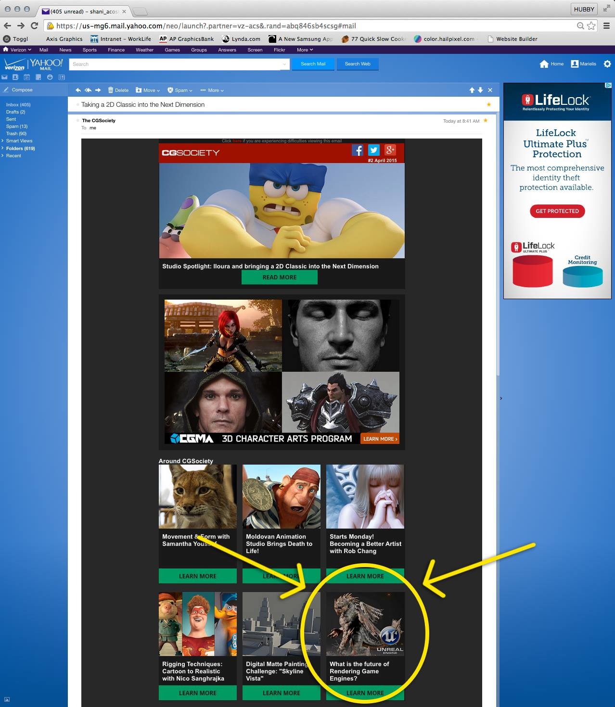Click the AdChoices icon on LifeLock ad
615x707 pixels.
coord(608,85)
